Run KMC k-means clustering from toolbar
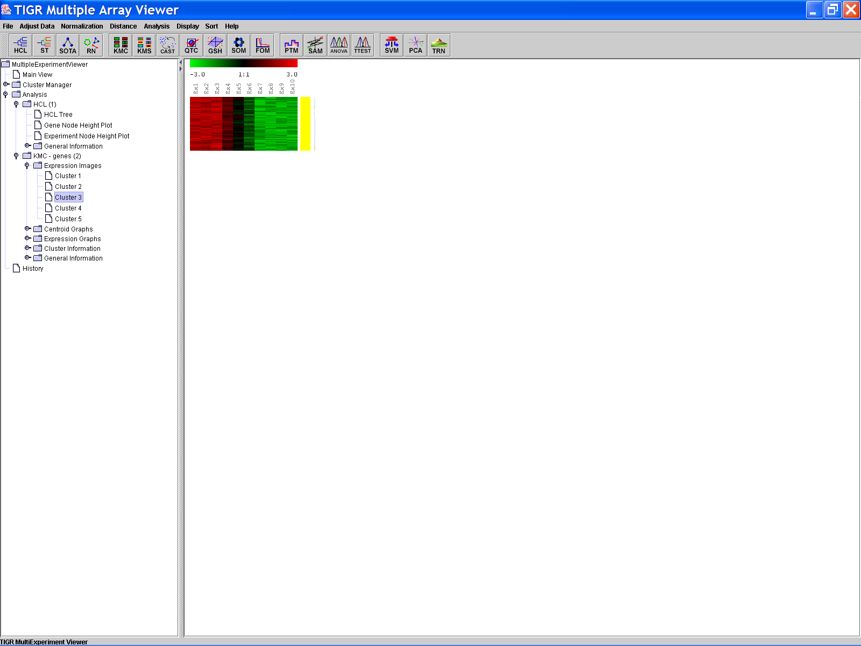The width and height of the screenshot is (861, 646). coord(121,45)
